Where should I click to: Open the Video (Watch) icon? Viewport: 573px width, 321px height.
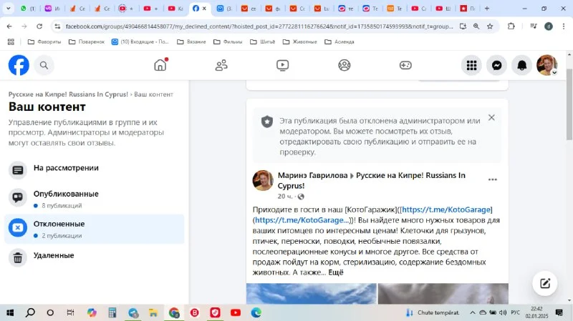283,65
